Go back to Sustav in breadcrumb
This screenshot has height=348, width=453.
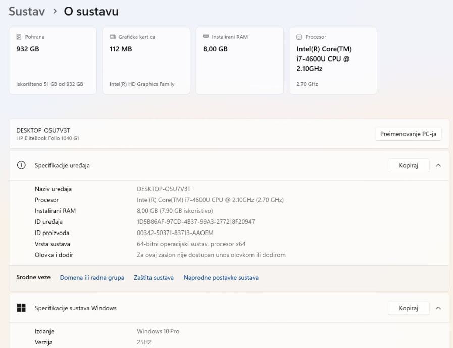pyautogui.click(x=27, y=11)
